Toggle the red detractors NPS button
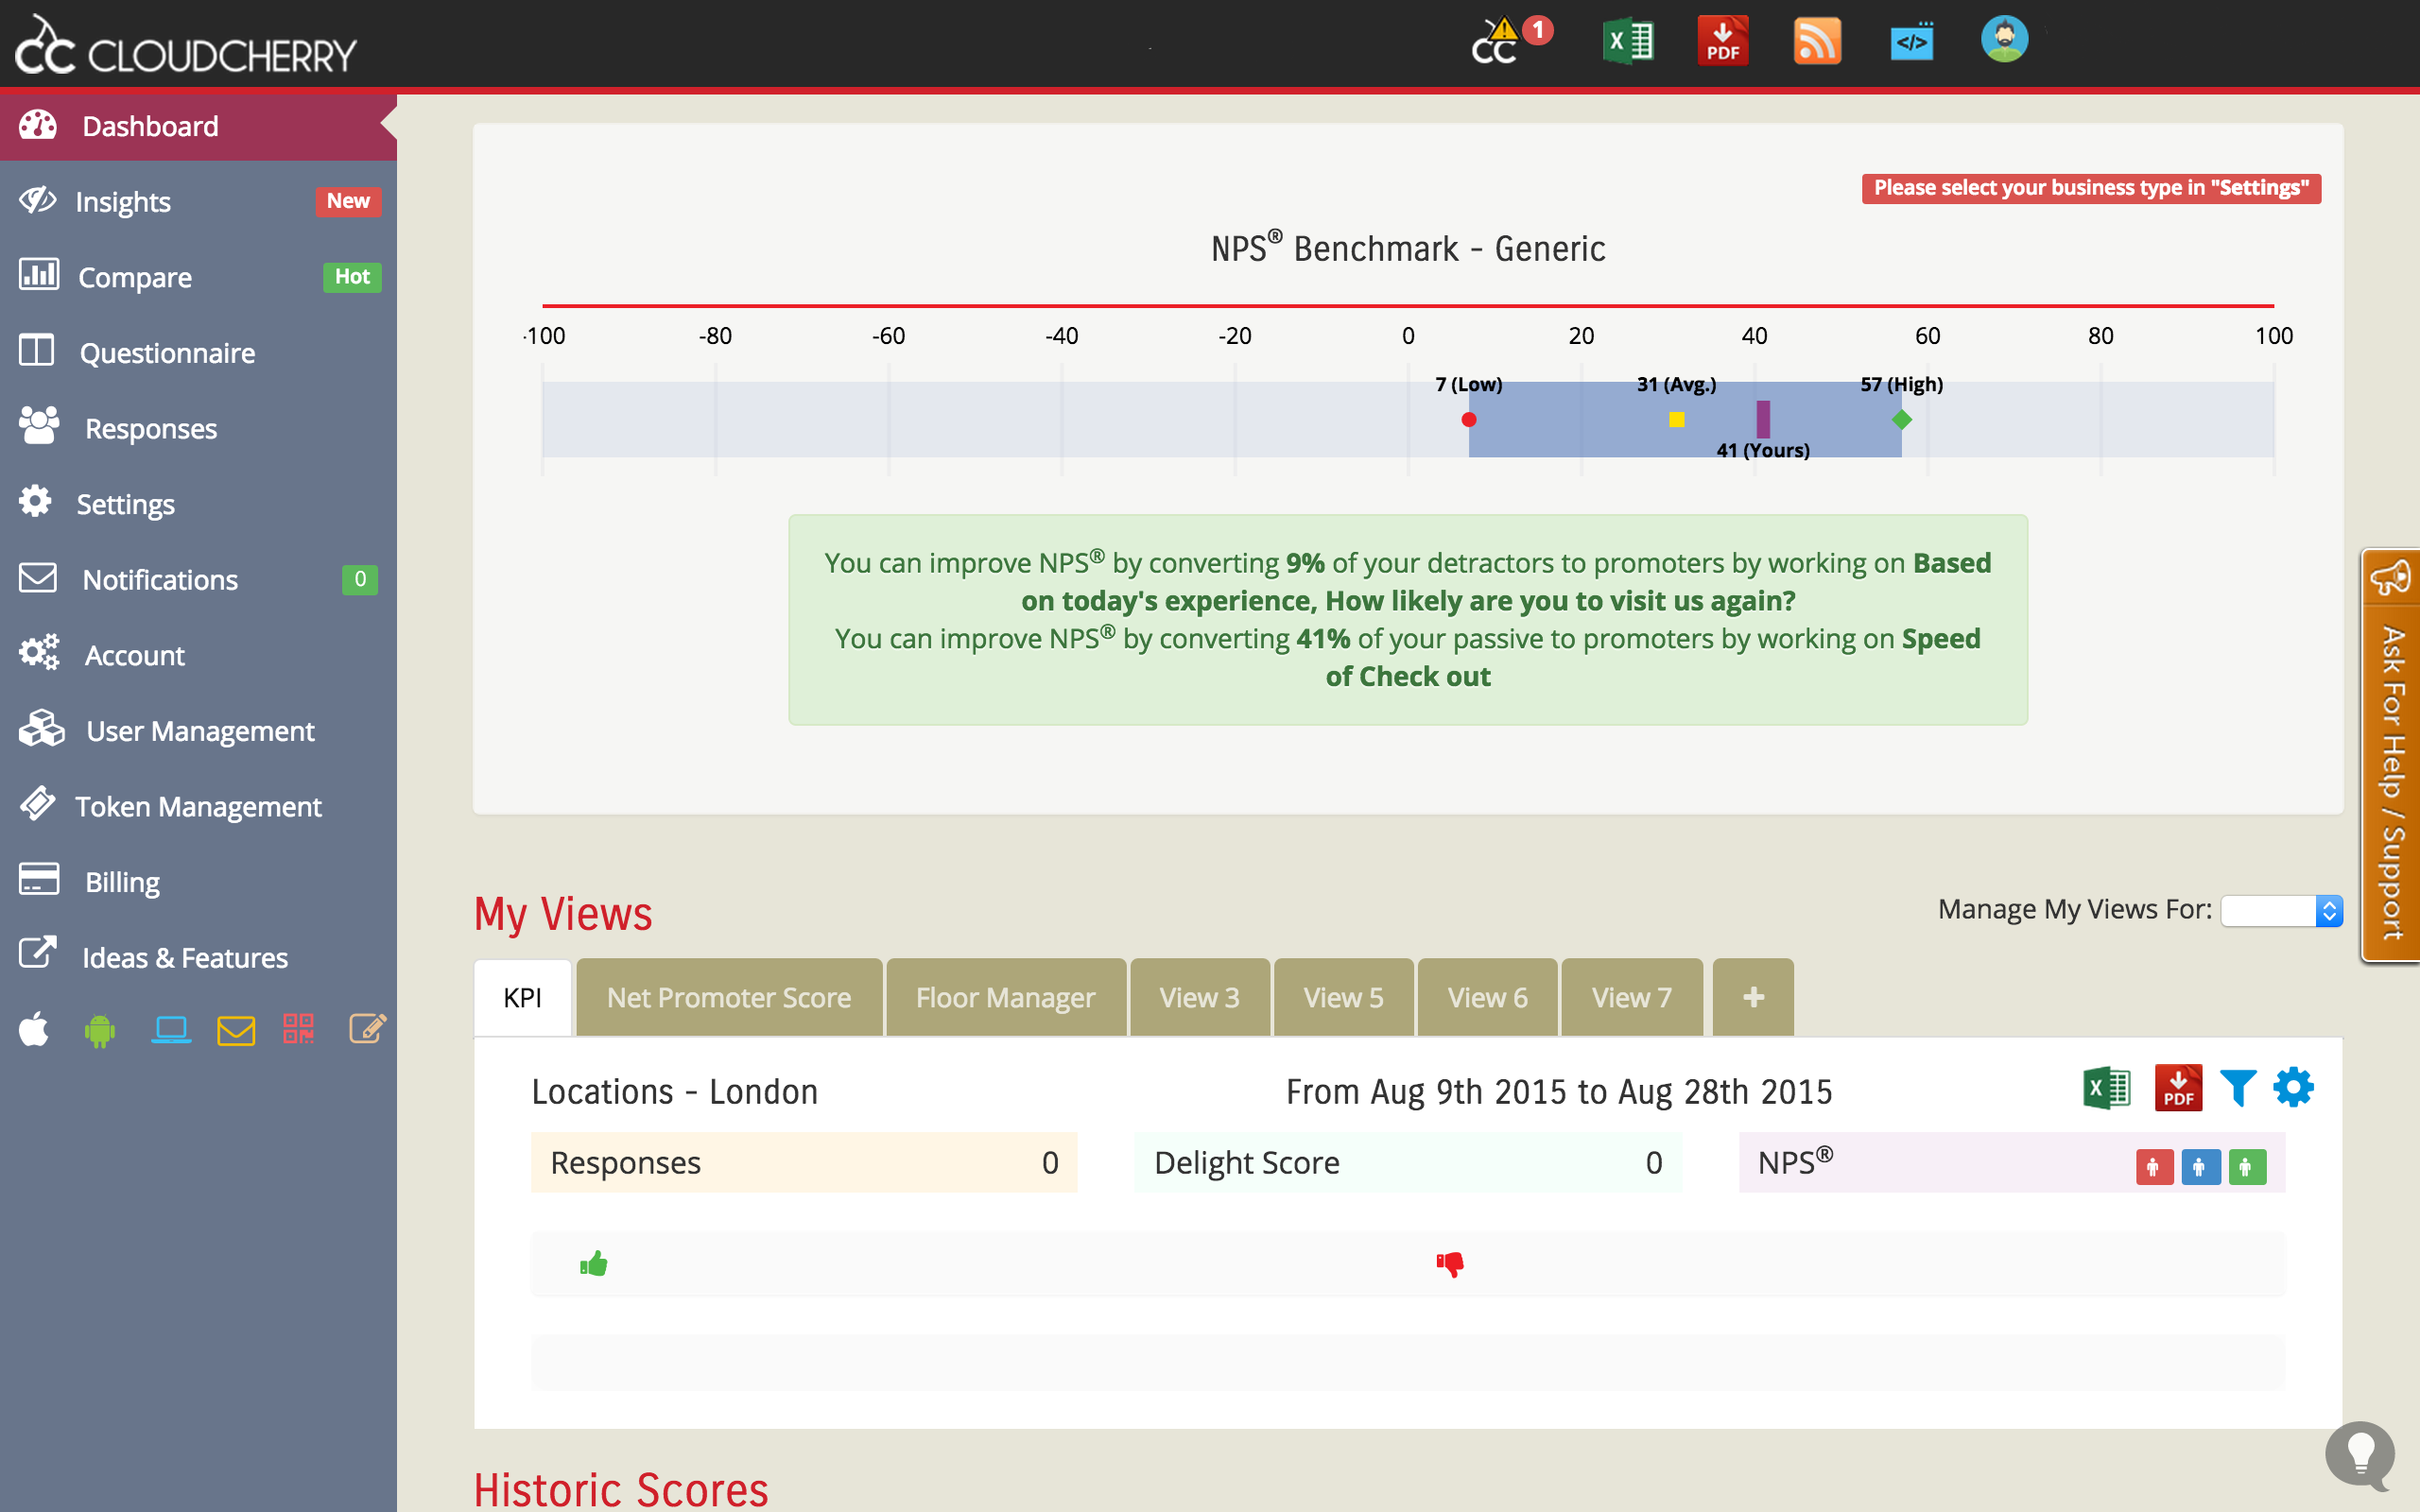This screenshot has height=1512, width=2420. 2154,1167
